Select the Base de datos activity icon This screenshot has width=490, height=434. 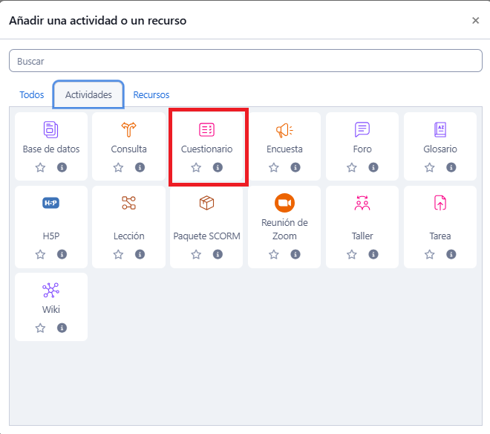click(50, 130)
